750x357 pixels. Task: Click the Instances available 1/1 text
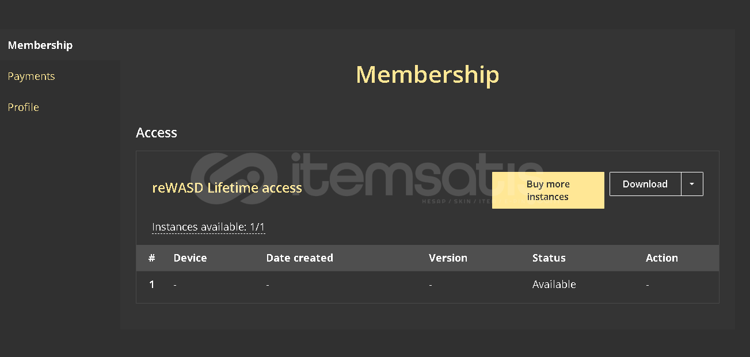(208, 227)
